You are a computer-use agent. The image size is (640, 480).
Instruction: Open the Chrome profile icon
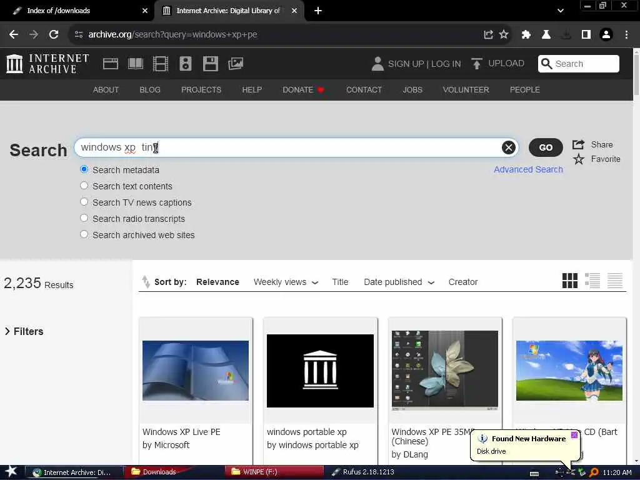[606, 34]
